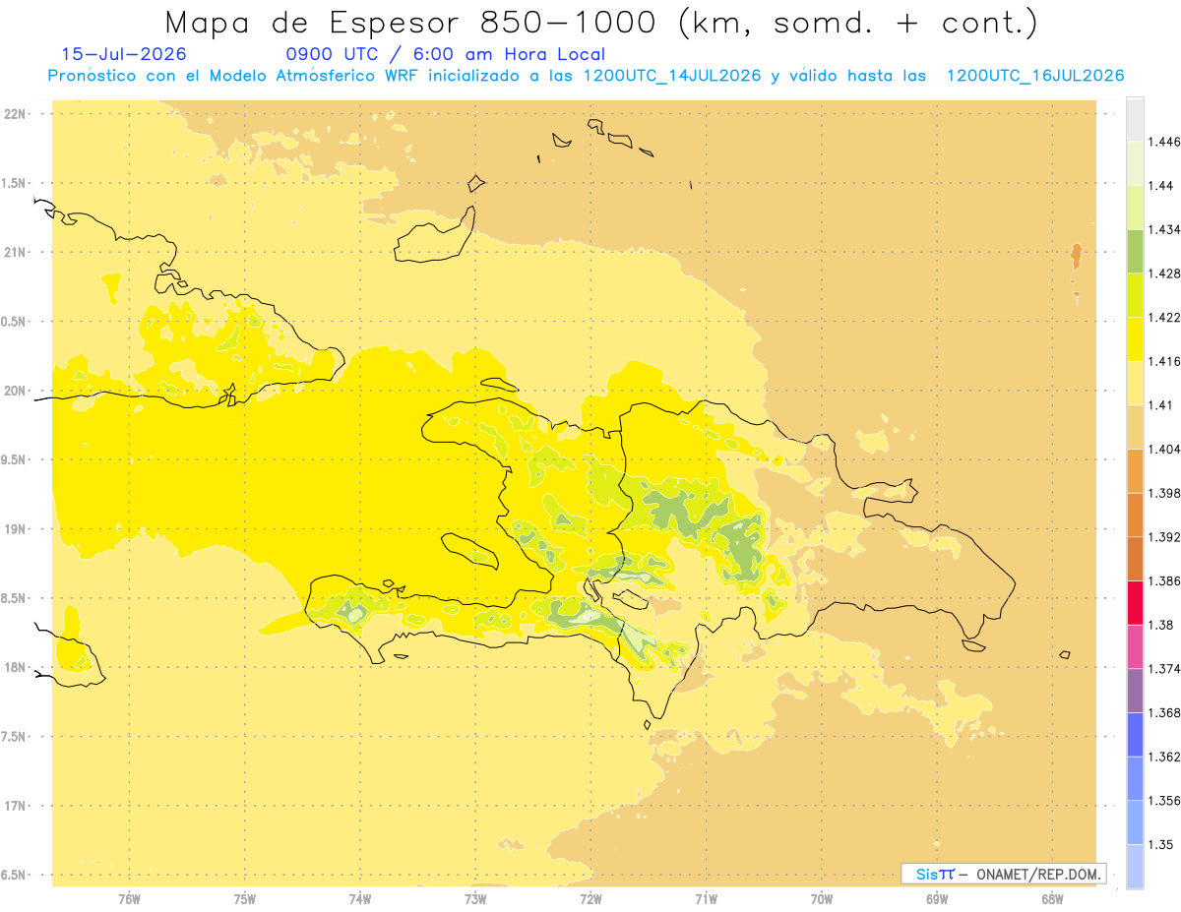Click the '1.374' colorbar value
Image resolution: width=1181 pixels, height=912 pixels.
tap(1165, 669)
